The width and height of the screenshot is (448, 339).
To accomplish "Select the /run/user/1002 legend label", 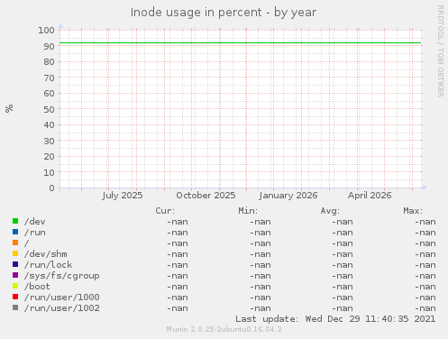I will 62,308.
